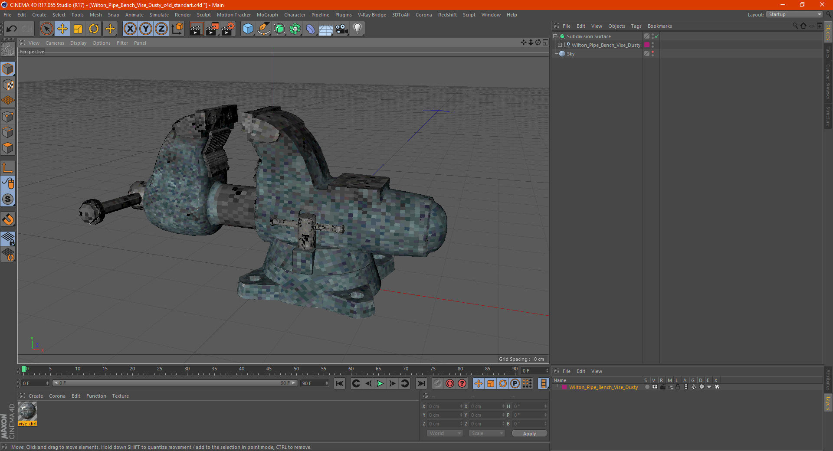Select the vise_dirt material thumbnail
This screenshot has width=833, height=451.
click(x=27, y=411)
